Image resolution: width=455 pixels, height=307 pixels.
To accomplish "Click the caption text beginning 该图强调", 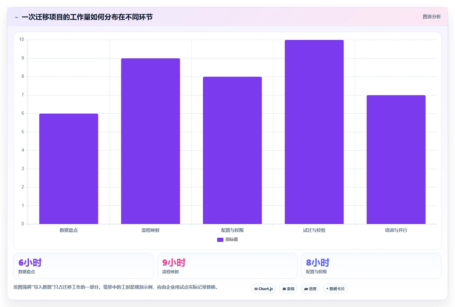I will tap(116, 287).
